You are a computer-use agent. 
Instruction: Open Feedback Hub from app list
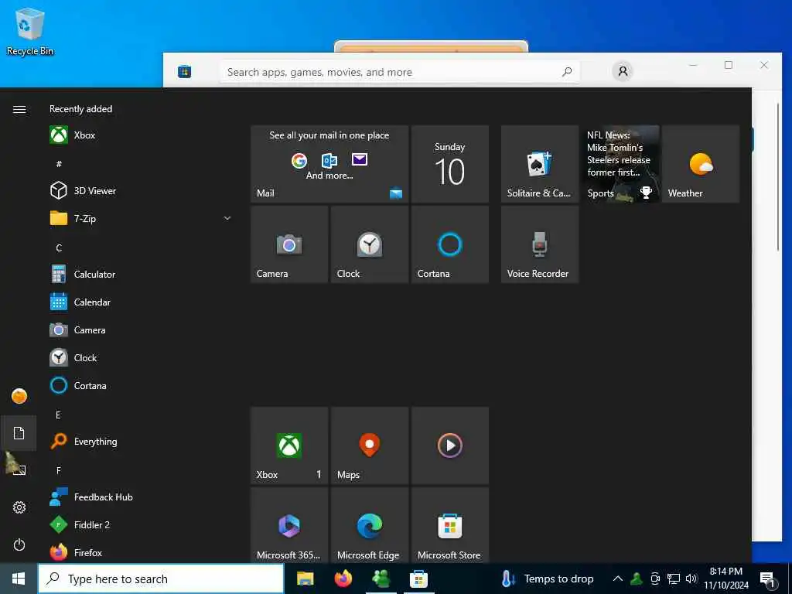[141, 497]
